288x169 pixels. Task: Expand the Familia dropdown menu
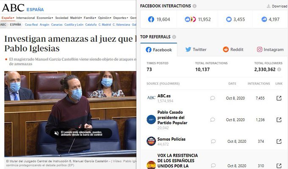[x=90, y=18]
